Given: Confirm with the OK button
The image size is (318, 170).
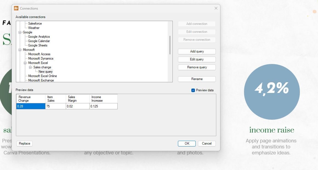Looking at the screenshot, I should [186, 143].
